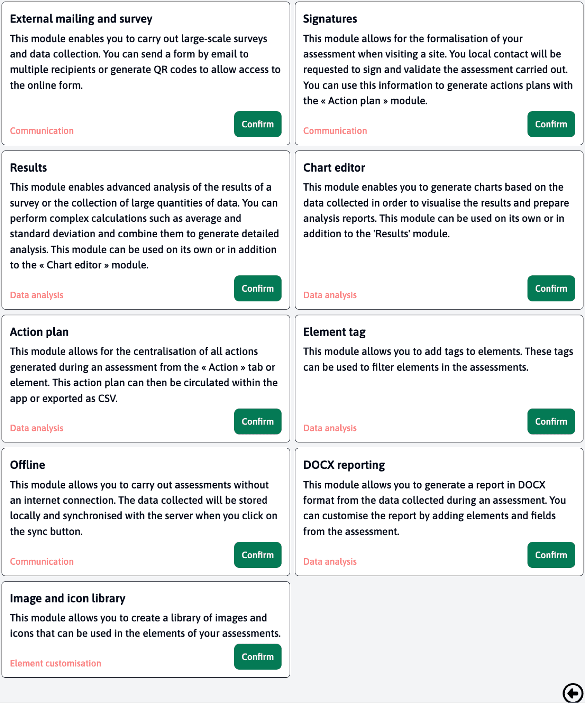The height and width of the screenshot is (703, 585).
Task: Click Data analysis tag on Element tag
Action: (330, 428)
